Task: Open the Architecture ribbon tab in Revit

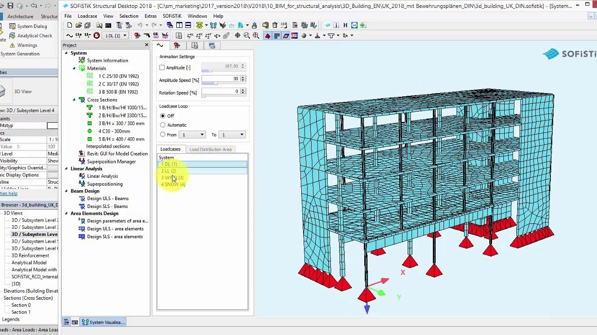Action: point(20,16)
